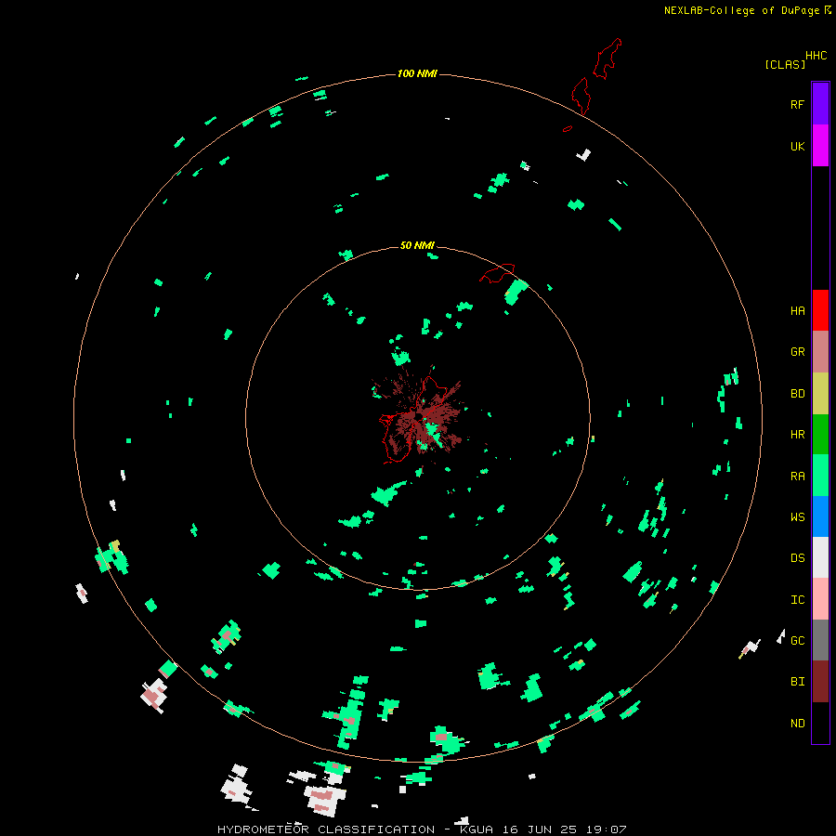This screenshot has width=836, height=836.
Task: Click the NEXLAB-College of DuPage title text
Action: (741, 10)
